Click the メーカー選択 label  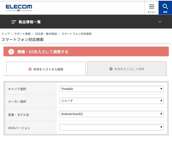pyautogui.click(x=17, y=101)
